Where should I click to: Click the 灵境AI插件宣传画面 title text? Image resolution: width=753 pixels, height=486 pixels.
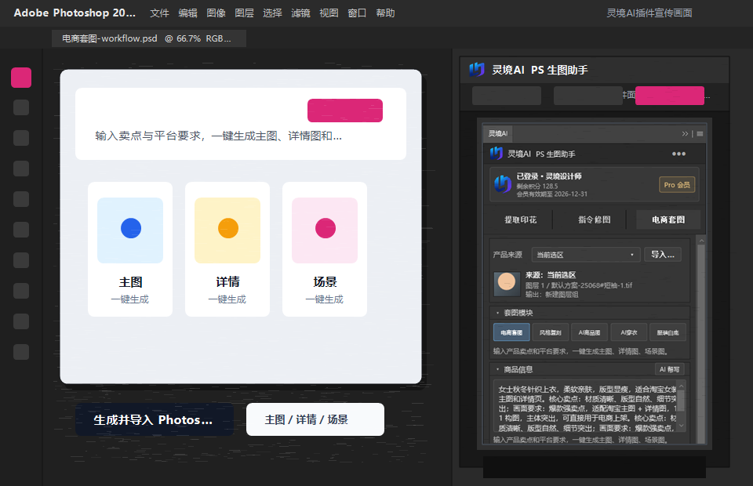pos(649,13)
